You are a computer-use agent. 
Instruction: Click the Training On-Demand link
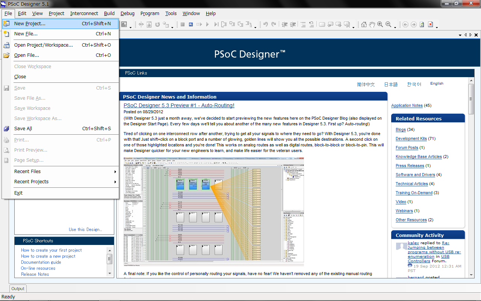click(x=414, y=193)
